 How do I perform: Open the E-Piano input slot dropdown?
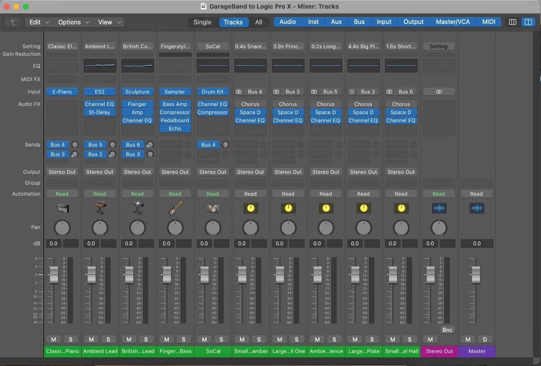click(x=62, y=92)
